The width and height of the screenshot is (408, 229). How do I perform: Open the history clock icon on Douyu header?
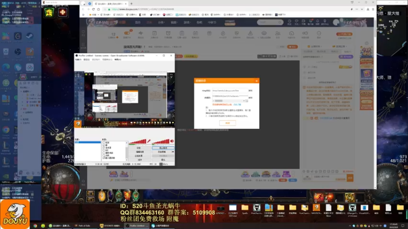pyautogui.click(x=289, y=21)
